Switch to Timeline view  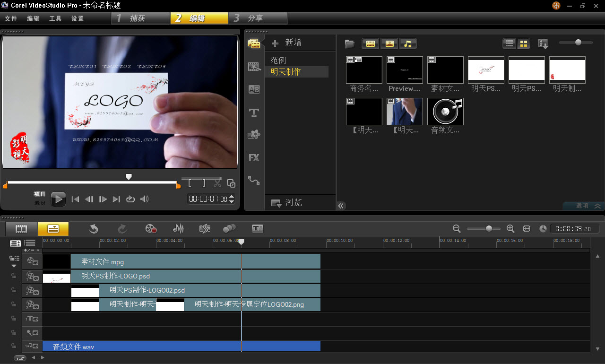click(53, 229)
